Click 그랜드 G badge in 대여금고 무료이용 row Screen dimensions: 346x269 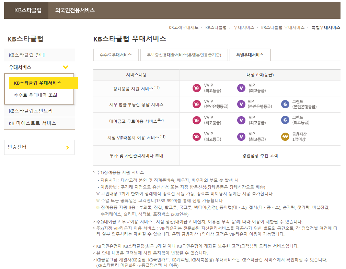pos(285,120)
